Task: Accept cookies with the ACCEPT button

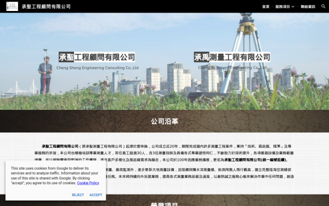Action: [96, 195]
